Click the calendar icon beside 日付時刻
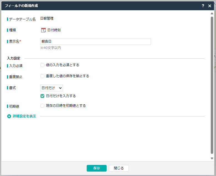The width and height of the screenshot is (216, 176). 43,30
